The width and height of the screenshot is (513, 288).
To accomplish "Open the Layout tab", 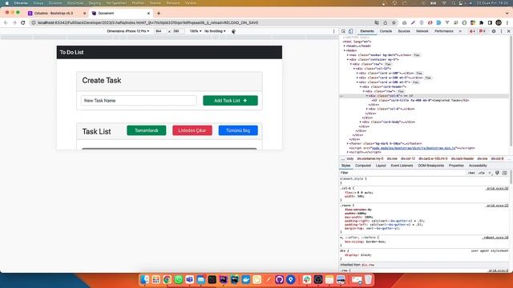I will [x=381, y=166].
